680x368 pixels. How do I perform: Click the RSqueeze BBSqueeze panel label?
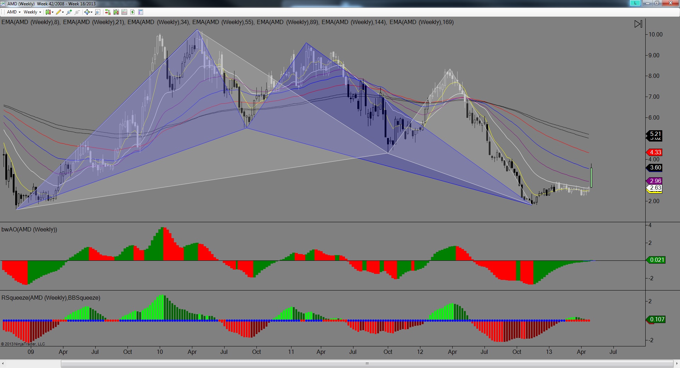coord(51,298)
